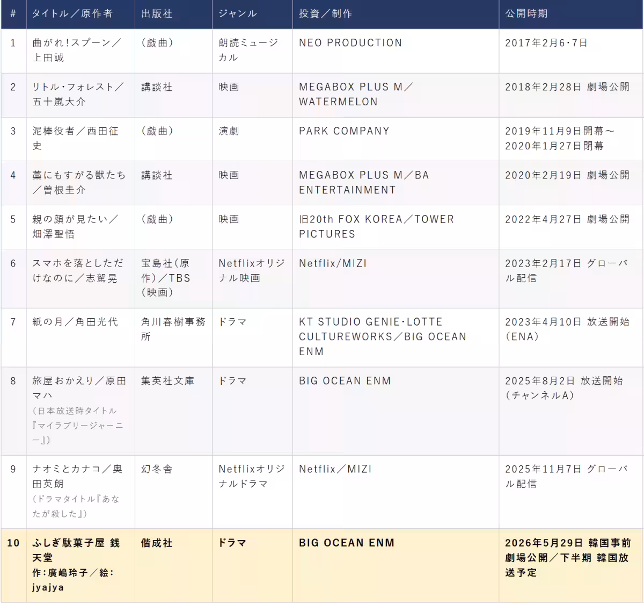644x604 pixels.
Task: Click date 2022年4月27日 劇場公開
Action: pos(567,219)
